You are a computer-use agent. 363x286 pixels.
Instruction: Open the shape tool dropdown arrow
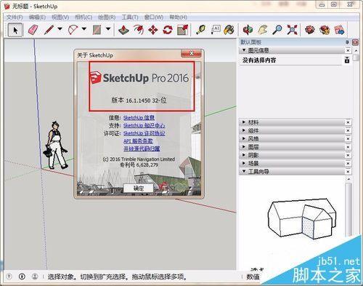pos(108,29)
